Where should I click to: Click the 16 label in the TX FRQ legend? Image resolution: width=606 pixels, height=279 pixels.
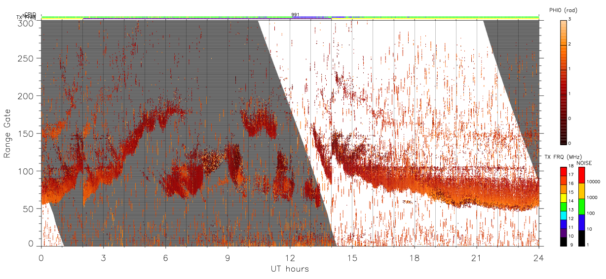click(571, 185)
